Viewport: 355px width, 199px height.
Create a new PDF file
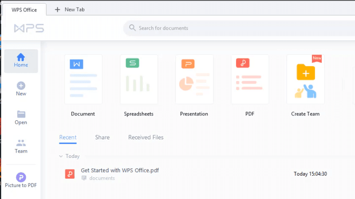pyautogui.click(x=249, y=79)
